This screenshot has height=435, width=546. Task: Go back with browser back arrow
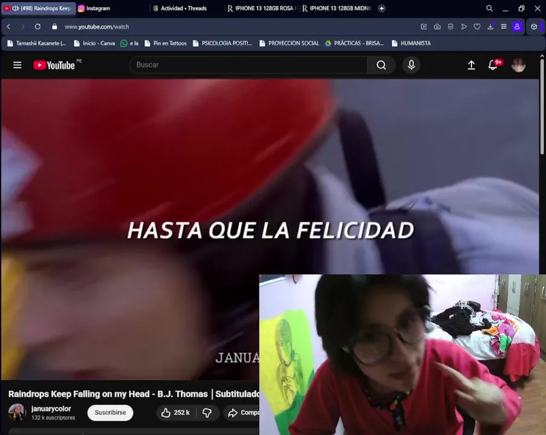coord(8,27)
